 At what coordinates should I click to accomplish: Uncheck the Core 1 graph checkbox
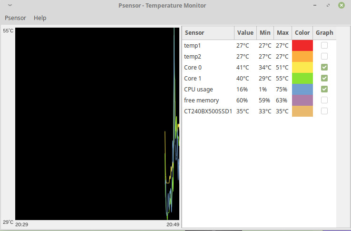coord(324,78)
